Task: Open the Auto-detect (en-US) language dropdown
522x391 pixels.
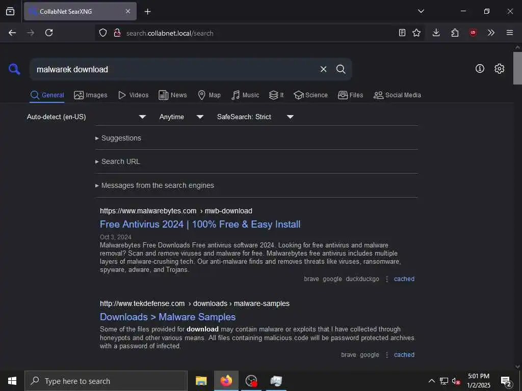Action: tap(87, 117)
